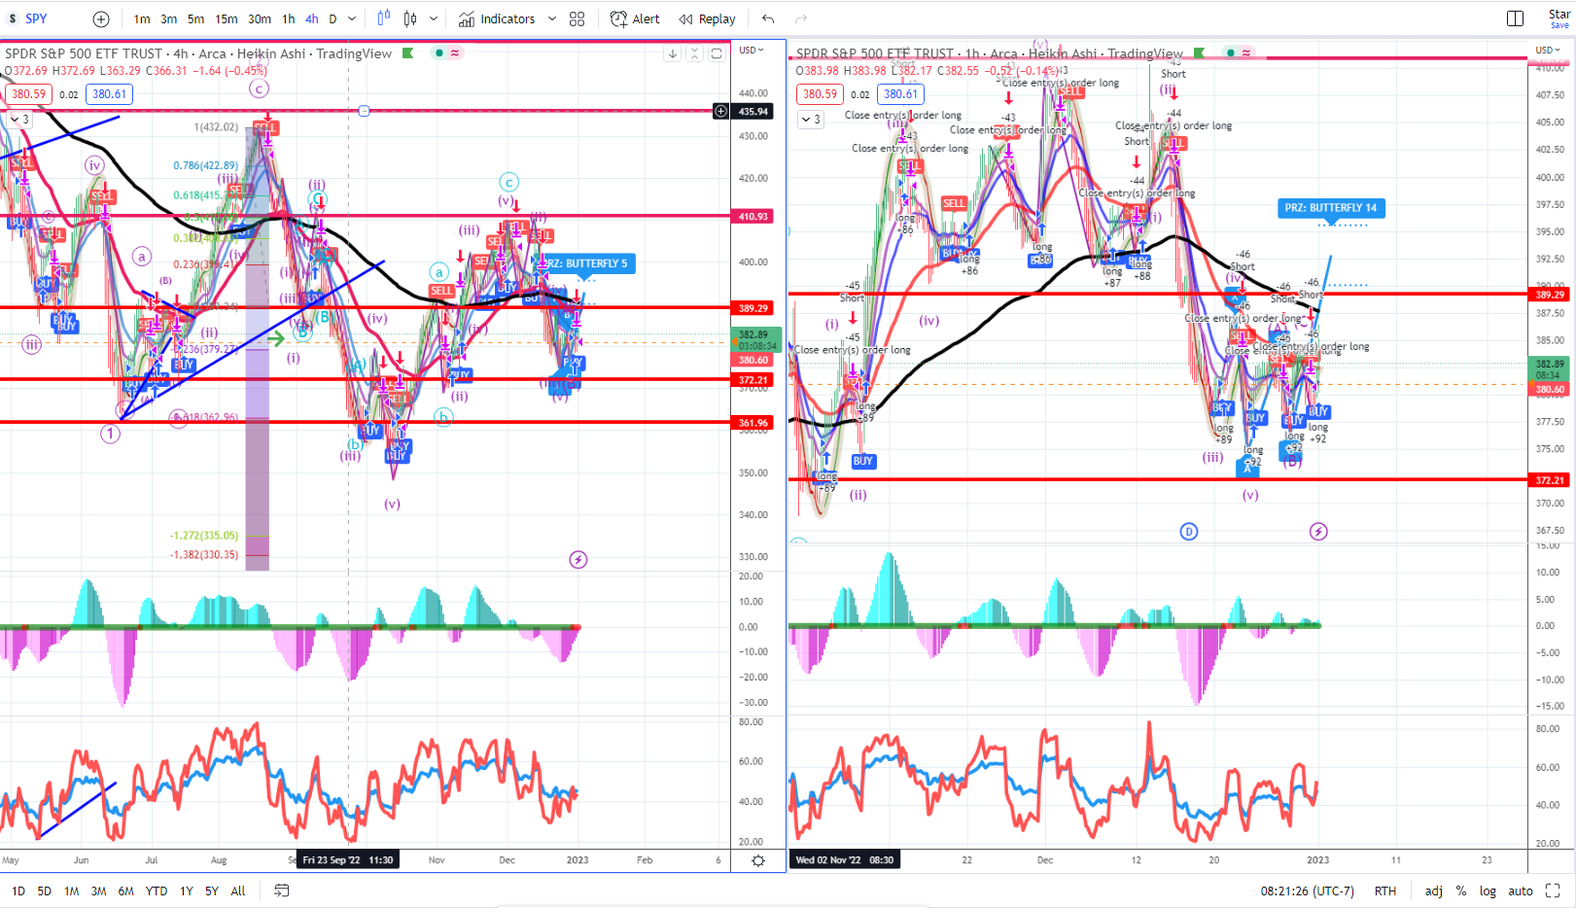The height and width of the screenshot is (908, 1576).
Task: Open indicator templates grid icon
Action: click(x=578, y=18)
